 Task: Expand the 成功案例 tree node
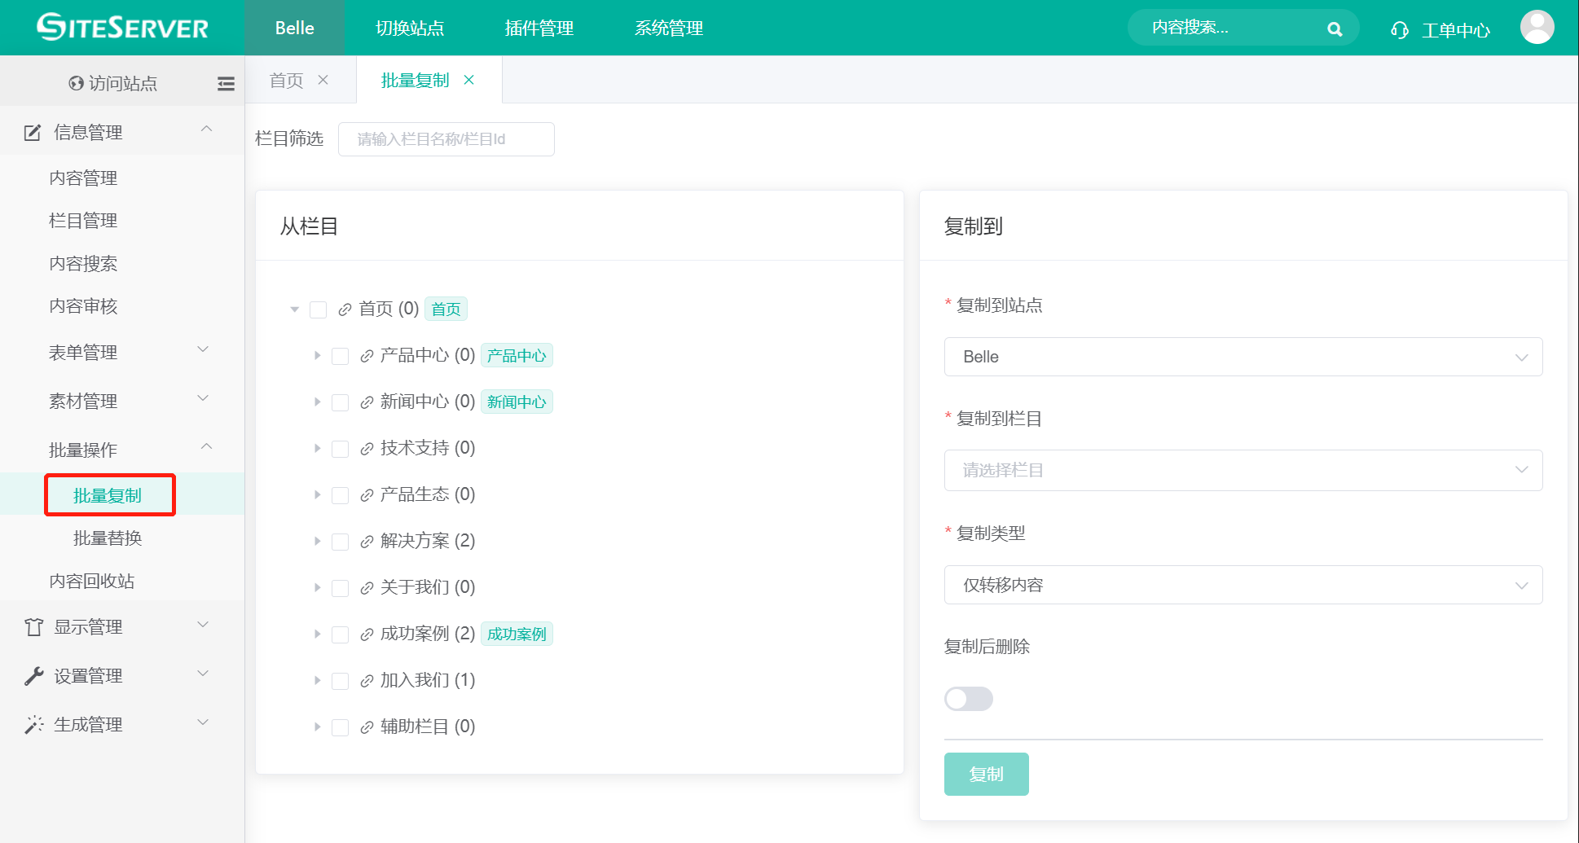(x=317, y=634)
